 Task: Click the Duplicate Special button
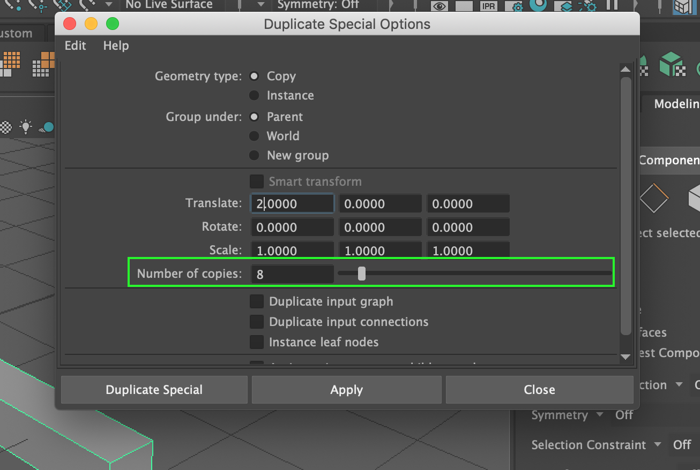(x=154, y=390)
